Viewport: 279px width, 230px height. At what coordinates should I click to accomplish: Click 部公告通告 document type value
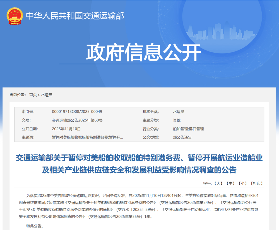coord(182,138)
